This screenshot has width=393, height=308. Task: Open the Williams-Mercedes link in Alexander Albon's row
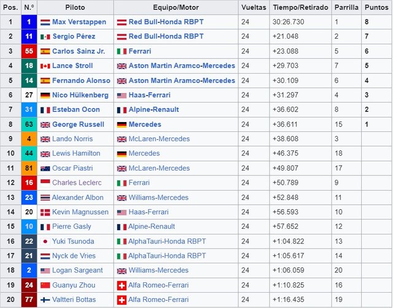click(x=158, y=198)
